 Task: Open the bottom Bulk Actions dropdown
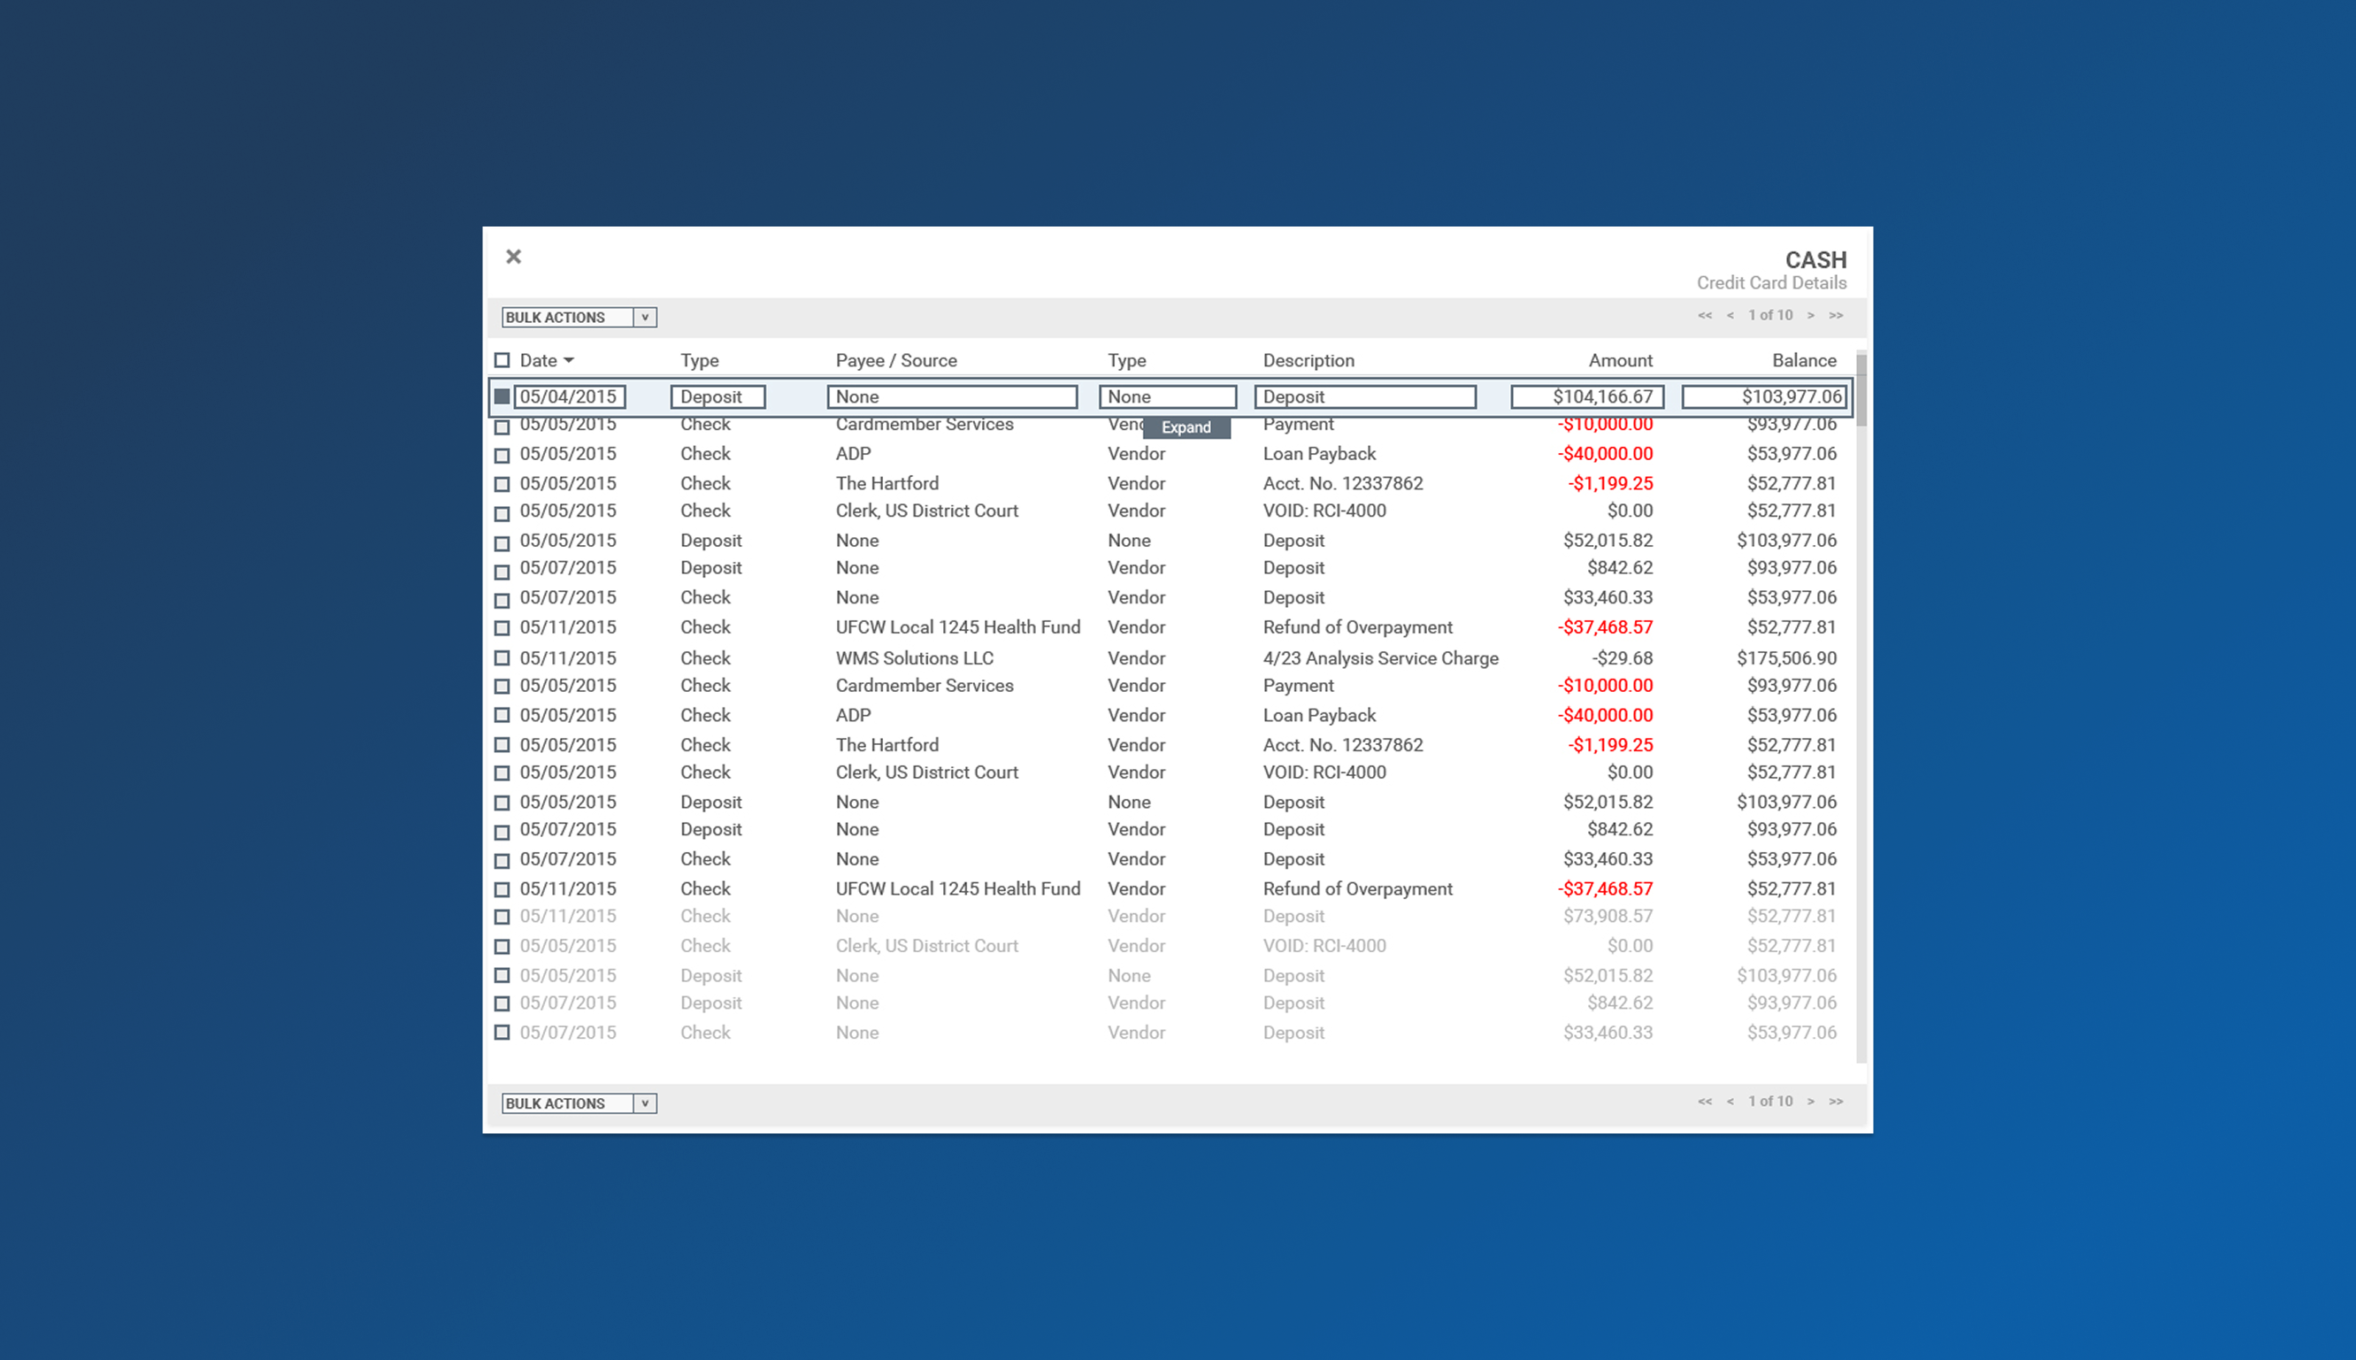pyautogui.click(x=579, y=1103)
